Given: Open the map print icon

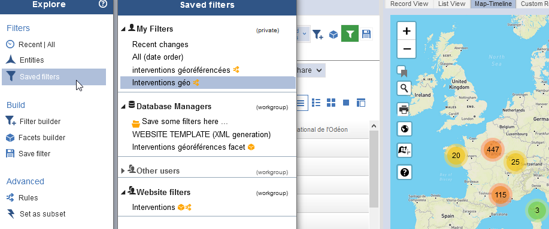Looking at the screenshot, I should pos(404,110).
